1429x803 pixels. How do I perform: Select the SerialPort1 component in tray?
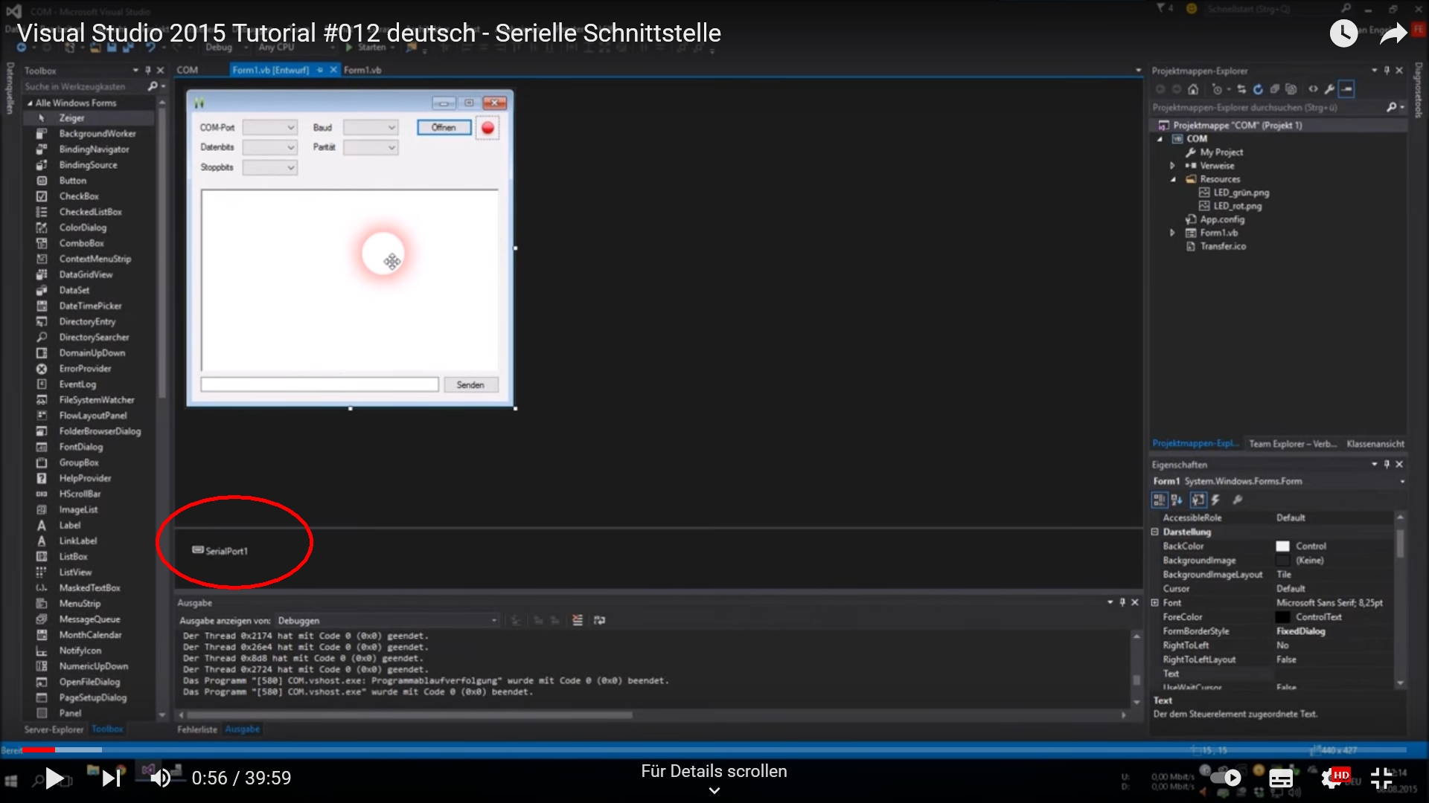(220, 551)
